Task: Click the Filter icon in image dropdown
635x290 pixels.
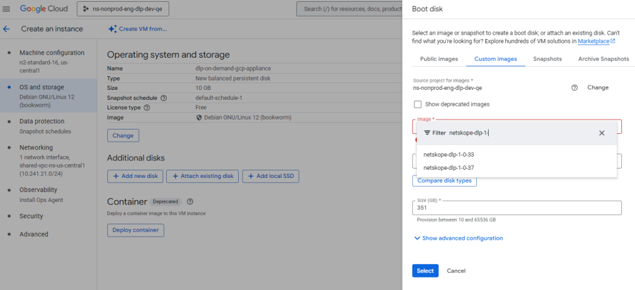Action: tap(427, 133)
